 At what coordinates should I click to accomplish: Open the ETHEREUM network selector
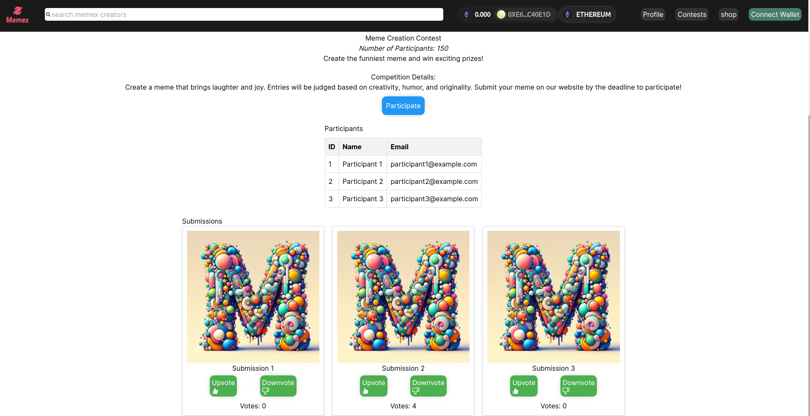587,14
